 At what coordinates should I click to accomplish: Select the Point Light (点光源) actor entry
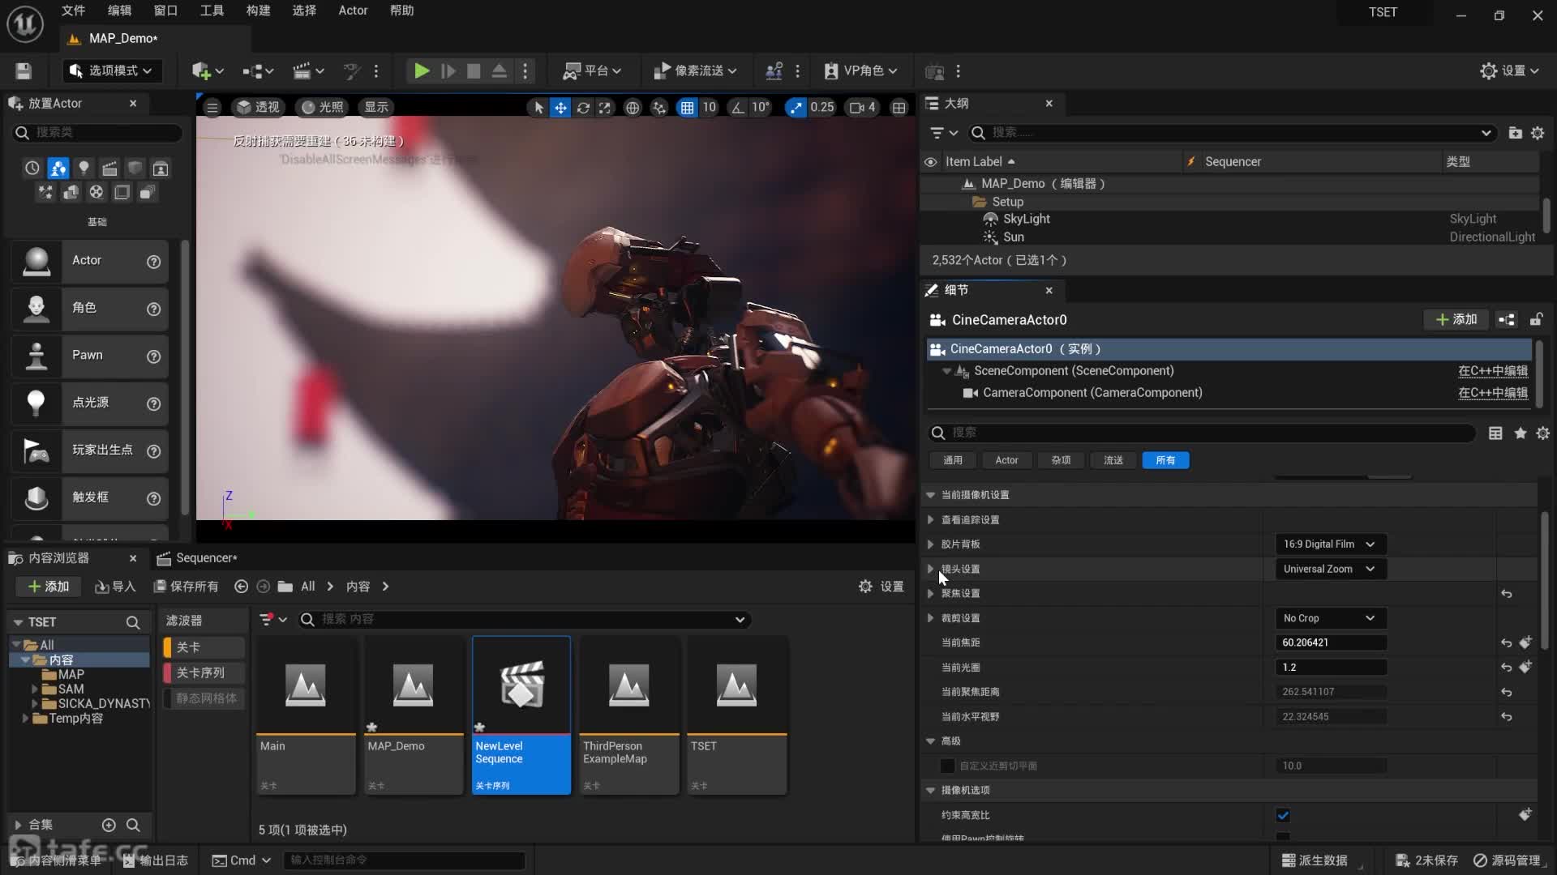pyautogui.click(x=89, y=403)
